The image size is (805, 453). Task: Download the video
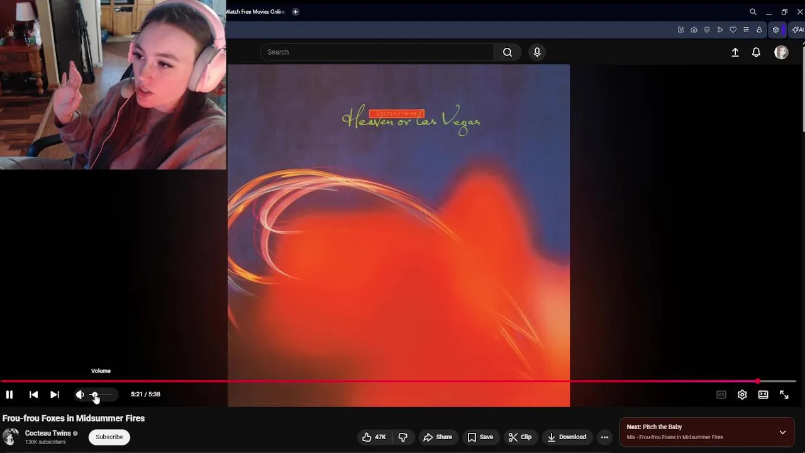click(x=567, y=437)
